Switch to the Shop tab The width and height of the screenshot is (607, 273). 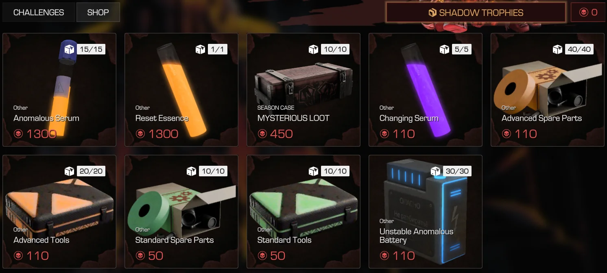(98, 12)
